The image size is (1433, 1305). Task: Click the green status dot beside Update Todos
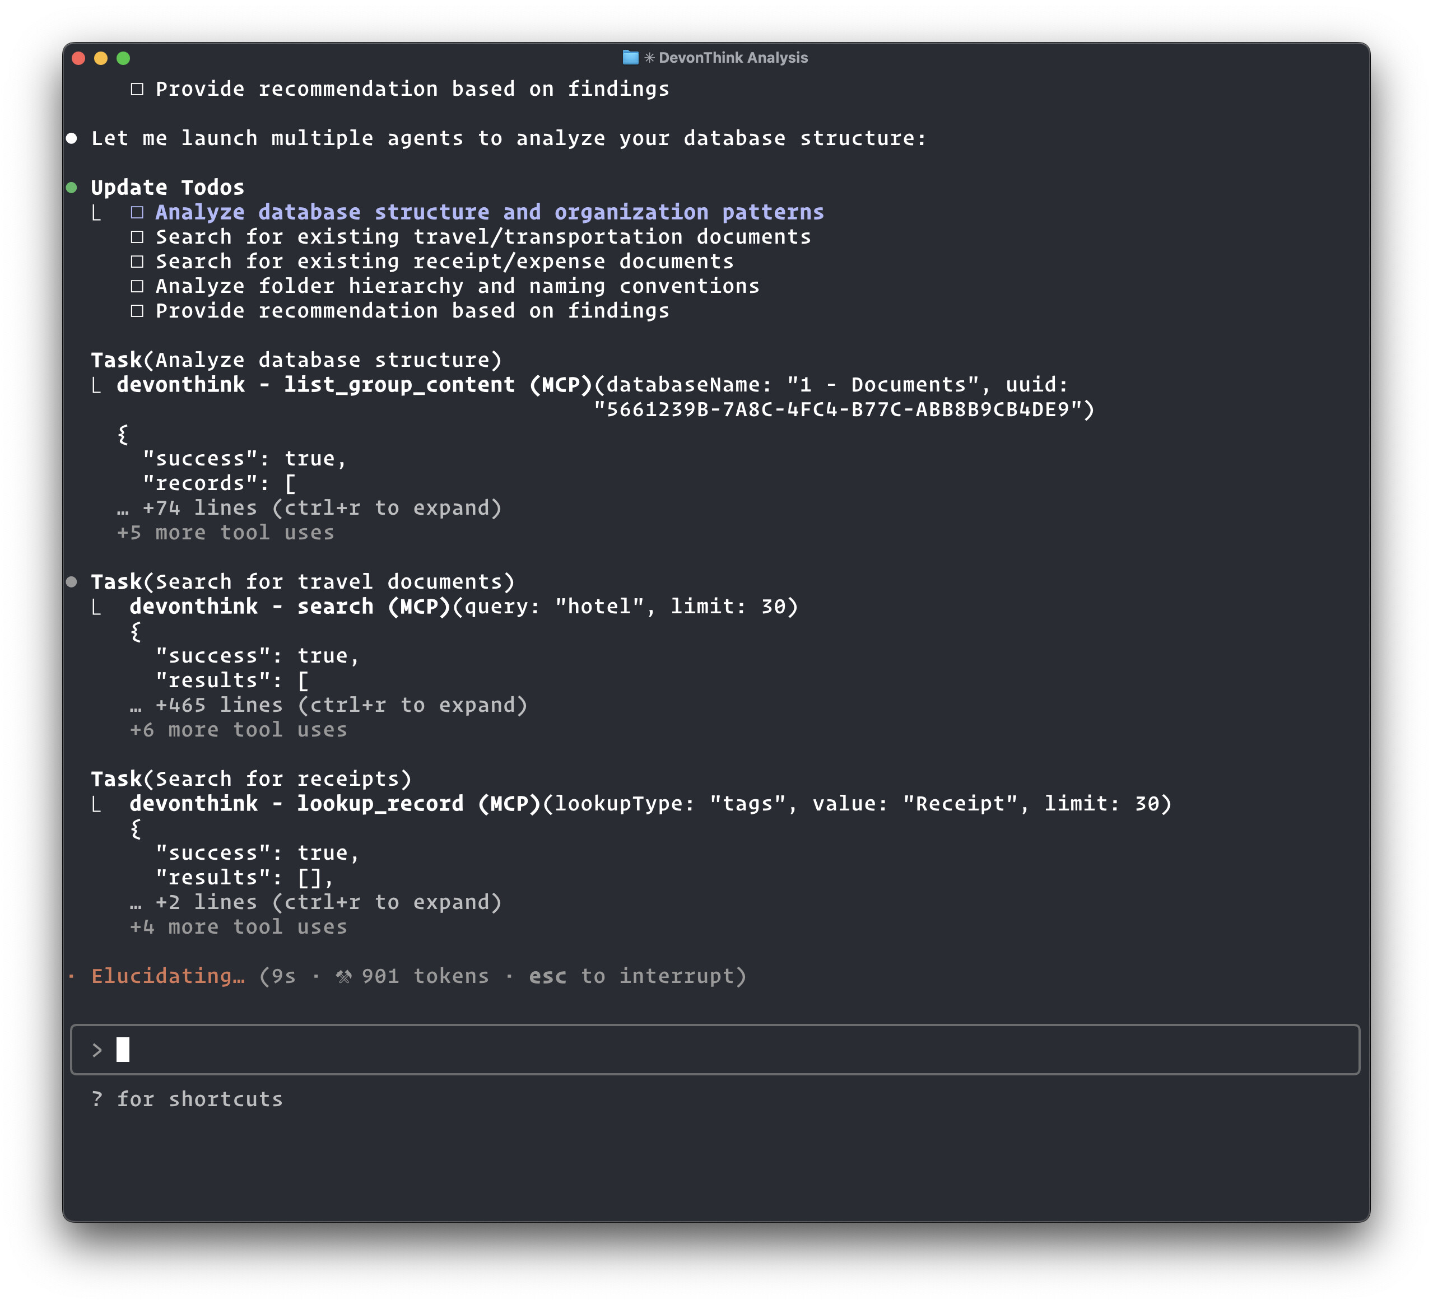tap(72, 188)
